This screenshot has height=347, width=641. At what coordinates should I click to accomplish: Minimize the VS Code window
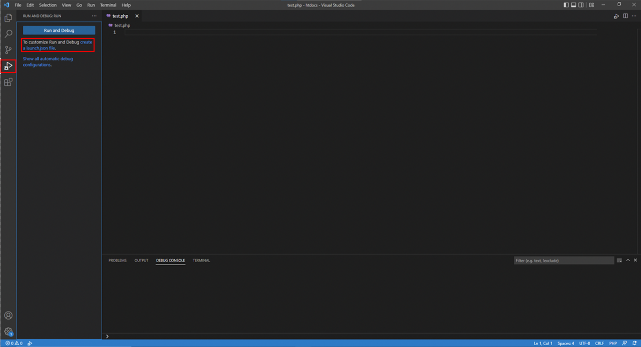(x=603, y=5)
